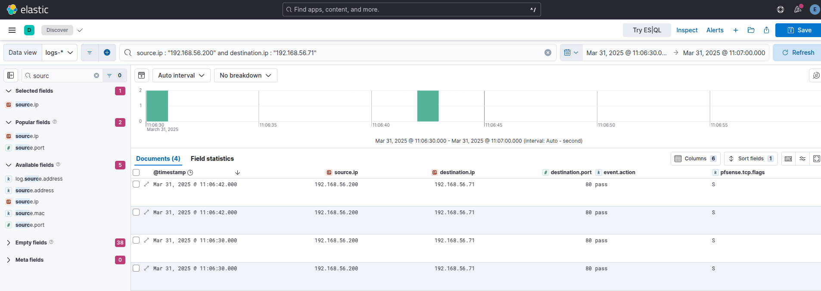The width and height of the screenshot is (821, 291).
Task: Select the Documents (4) tab
Action: pyautogui.click(x=158, y=159)
